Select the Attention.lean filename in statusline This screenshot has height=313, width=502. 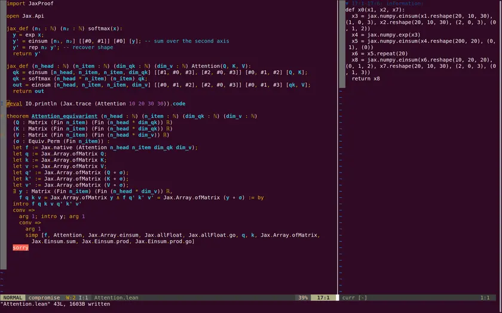pyautogui.click(x=116, y=297)
